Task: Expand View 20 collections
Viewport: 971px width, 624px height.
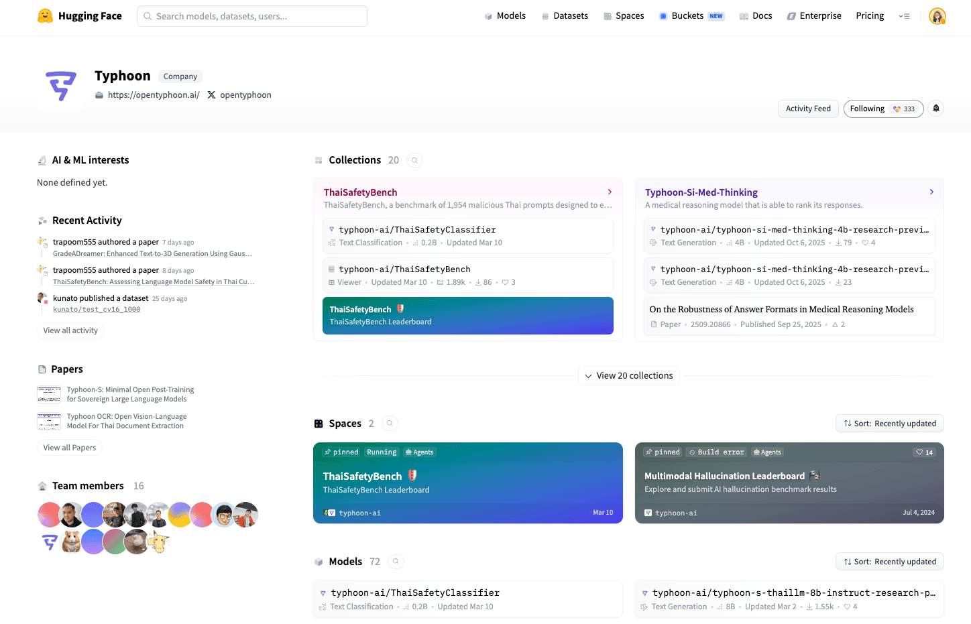Action: pyautogui.click(x=629, y=376)
